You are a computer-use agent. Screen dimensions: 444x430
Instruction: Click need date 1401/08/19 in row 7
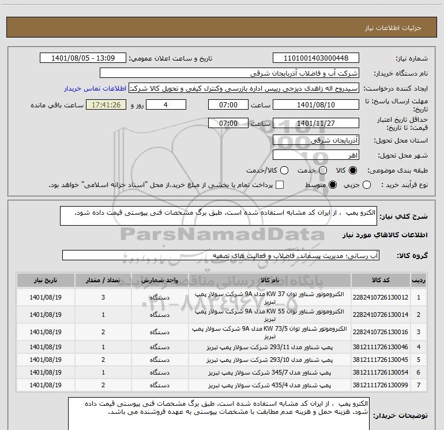pyautogui.click(x=46, y=385)
